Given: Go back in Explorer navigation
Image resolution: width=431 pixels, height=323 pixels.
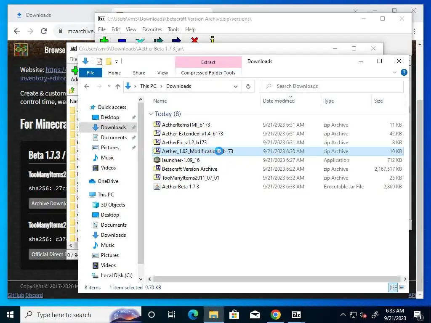Looking at the screenshot, I should pyautogui.click(x=87, y=86).
